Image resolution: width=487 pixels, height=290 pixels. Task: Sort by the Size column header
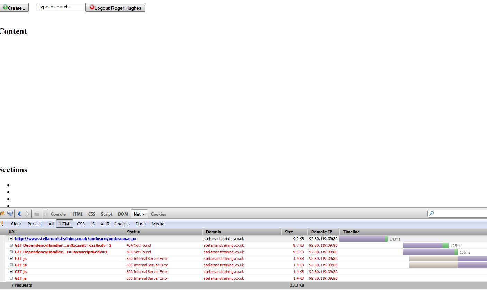coord(295,232)
